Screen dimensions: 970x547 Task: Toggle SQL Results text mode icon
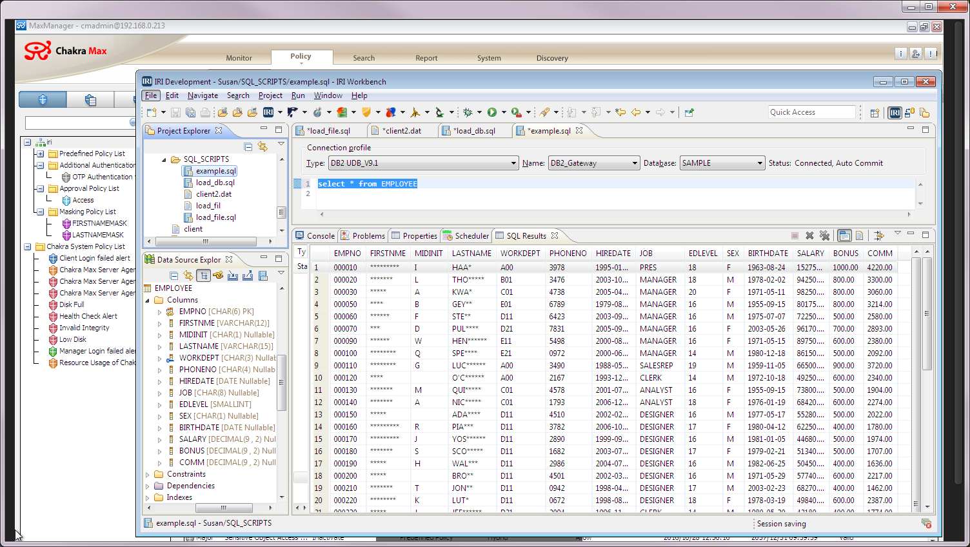pyautogui.click(x=860, y=236)
